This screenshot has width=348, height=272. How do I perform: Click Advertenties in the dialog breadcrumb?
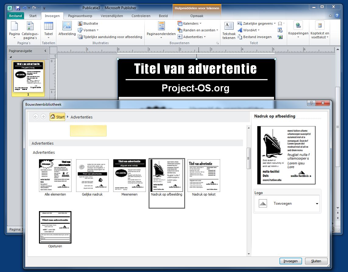[82, 117]
